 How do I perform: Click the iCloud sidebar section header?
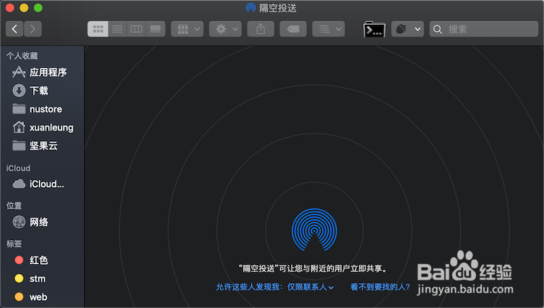[18, 168]
